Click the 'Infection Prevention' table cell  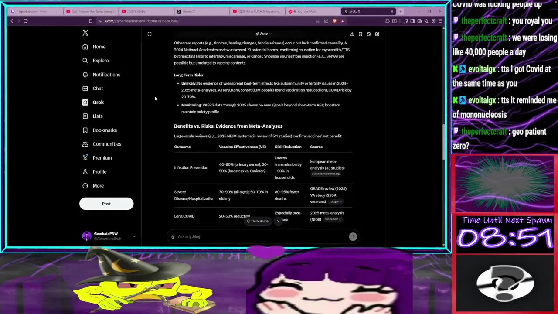(x=191, y=167)
